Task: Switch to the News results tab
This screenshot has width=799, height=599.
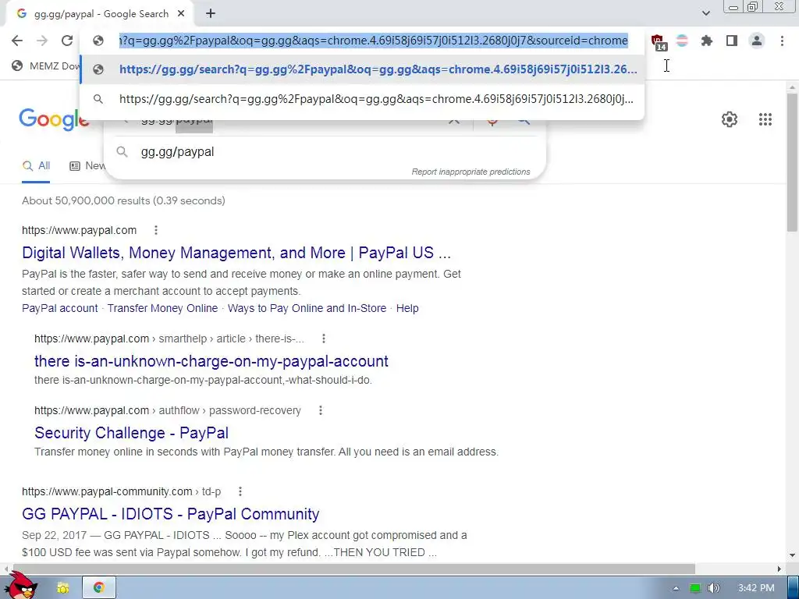Action: click(x=87, y=166)
